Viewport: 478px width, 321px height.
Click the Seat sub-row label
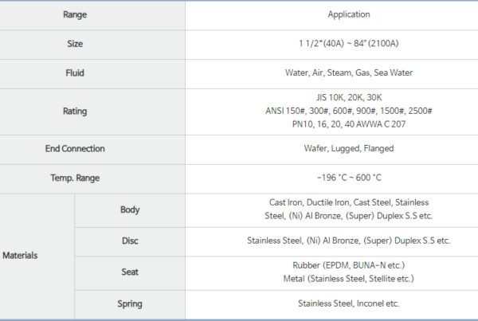tap(130, 272)
